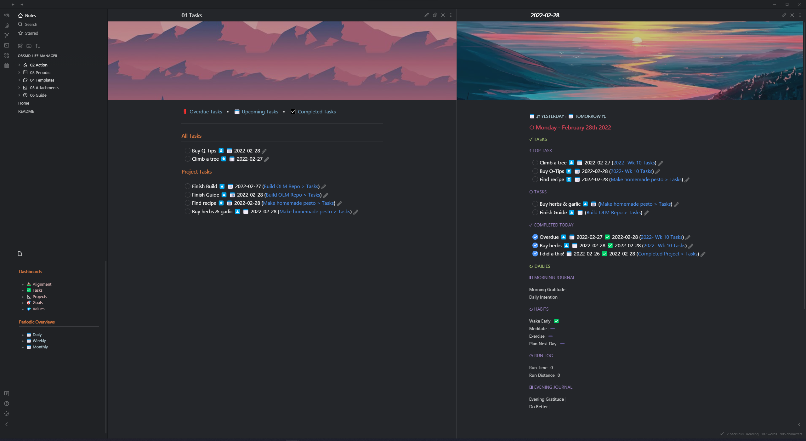Mark Finish Build task as complete

coord(187,186)
